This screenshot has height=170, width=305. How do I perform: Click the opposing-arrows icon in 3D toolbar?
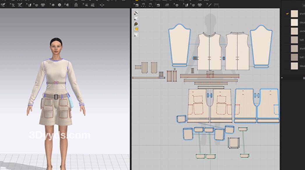tap(102, 5)
